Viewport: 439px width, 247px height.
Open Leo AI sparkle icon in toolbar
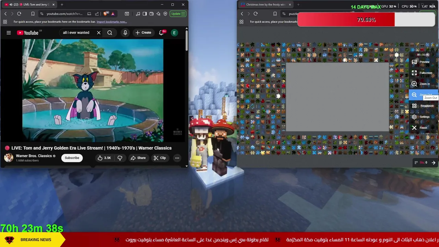click(x=158, y=14)
